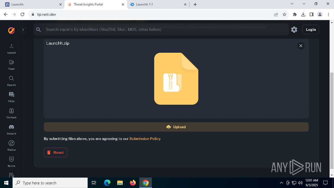
Task: Click the search magnifier icon in search bar
Action: 39,30
